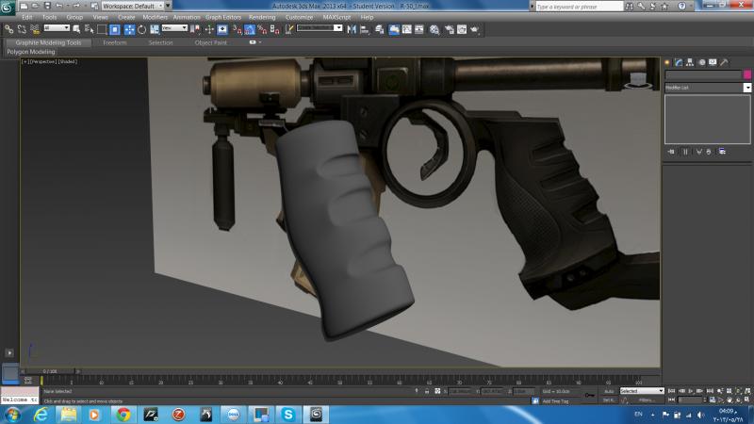Open the Render Setup icon

click(450, 29)
